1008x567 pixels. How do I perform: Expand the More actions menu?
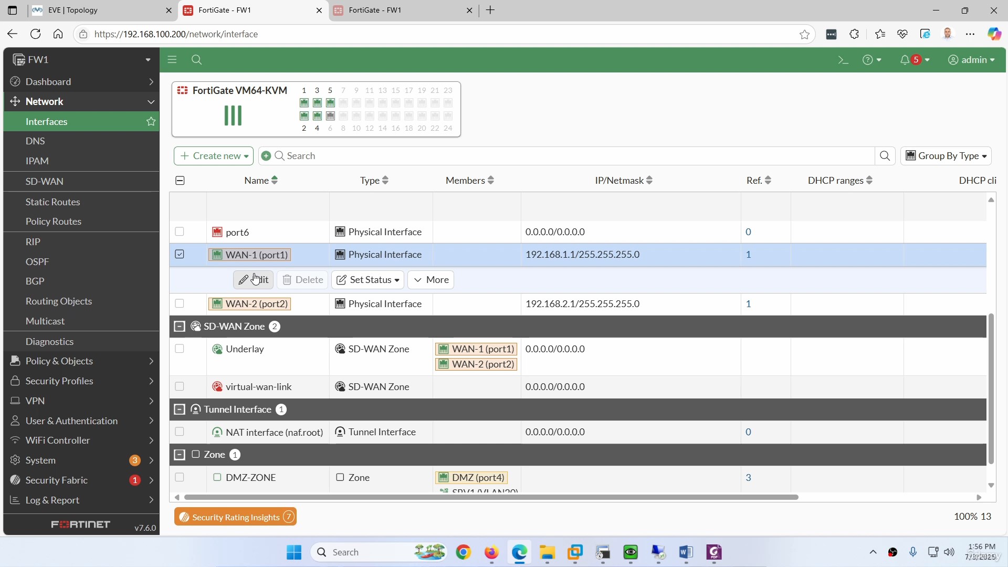430,280
